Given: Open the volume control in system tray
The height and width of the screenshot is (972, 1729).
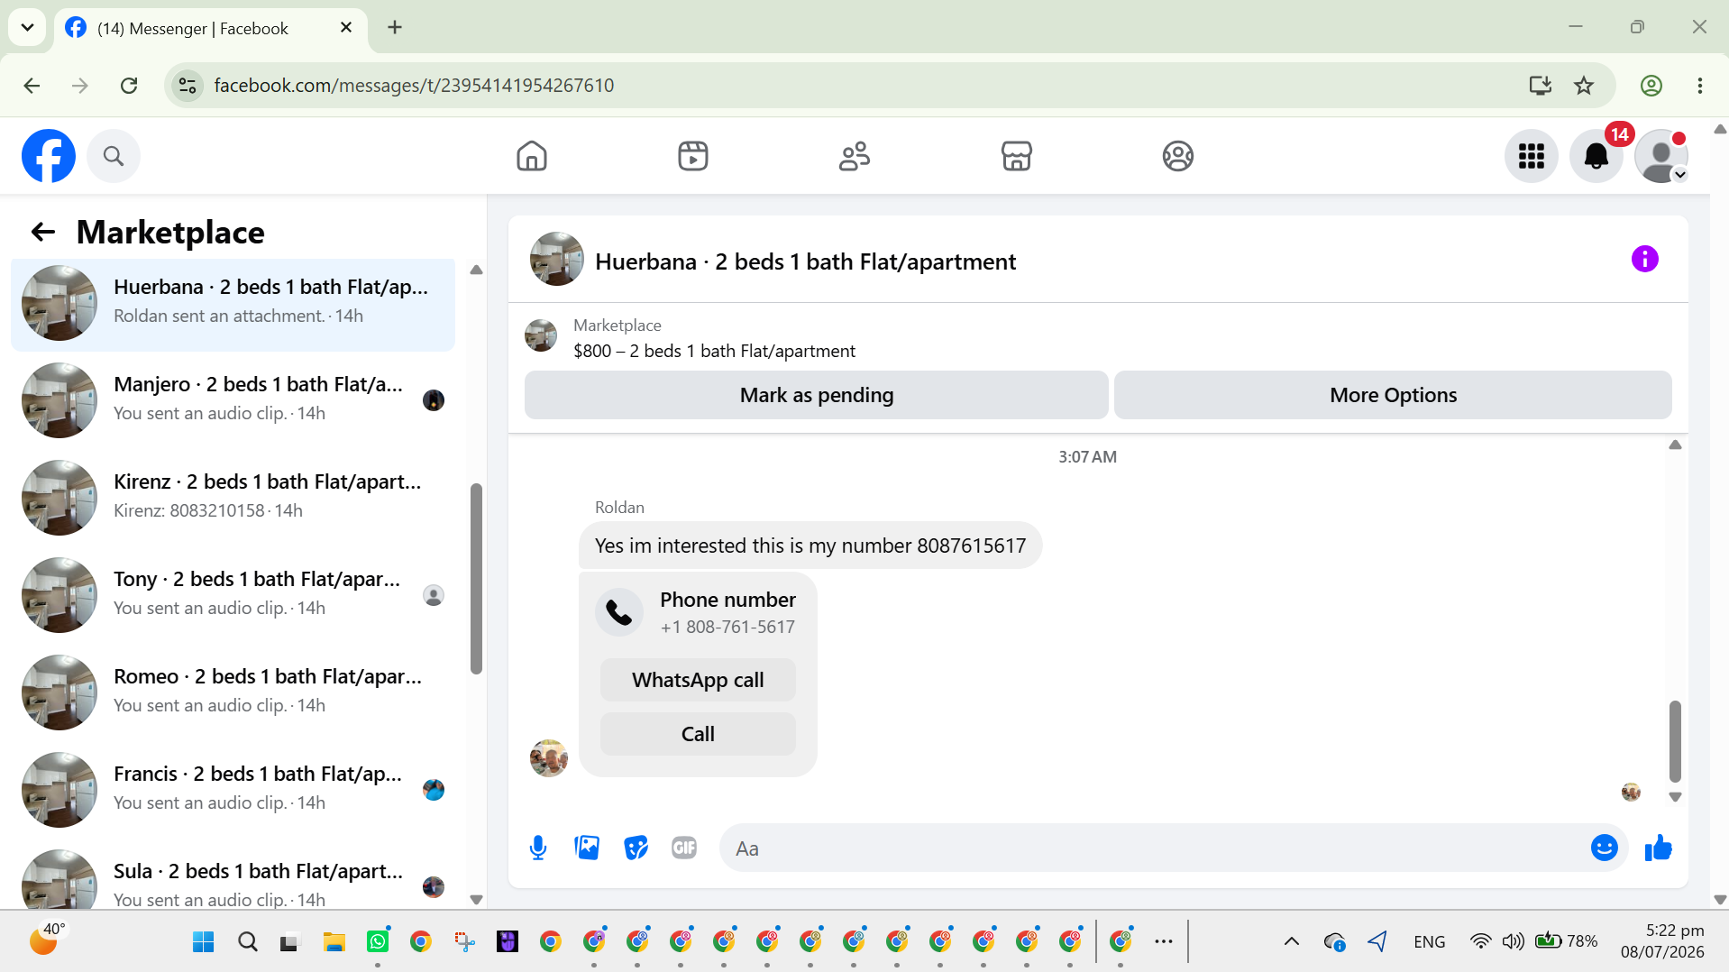Looking at the screenshot, I should point(1513,941).
